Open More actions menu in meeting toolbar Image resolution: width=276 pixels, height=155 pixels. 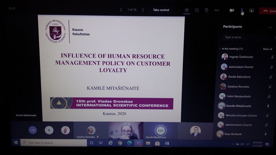(x=217, y=10)
